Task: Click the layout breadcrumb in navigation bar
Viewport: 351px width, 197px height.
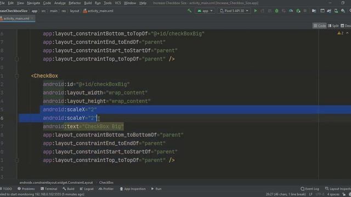Action: (x=75, y=11)
